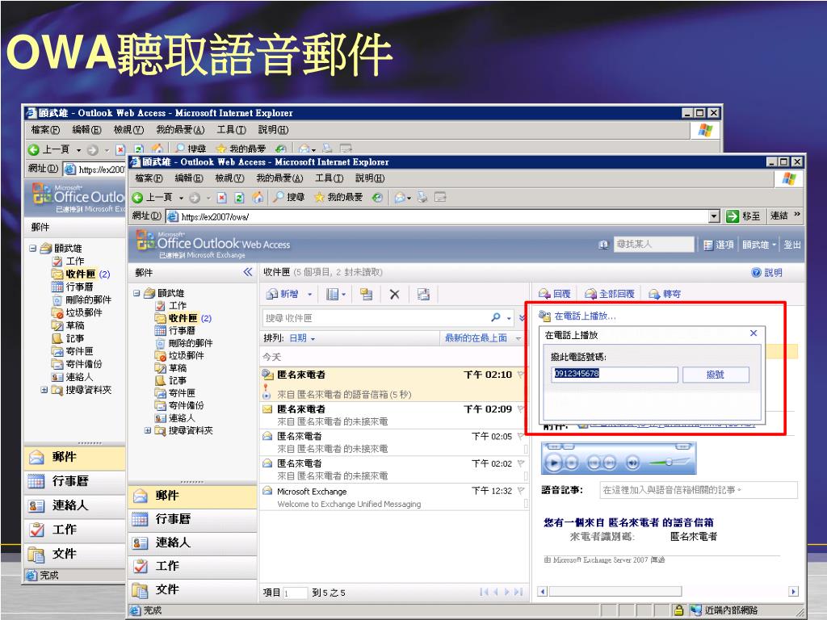The width and height of the screenshot is (827, 620).
Task: Click Stop button on voice mail player
Action: 572,463
